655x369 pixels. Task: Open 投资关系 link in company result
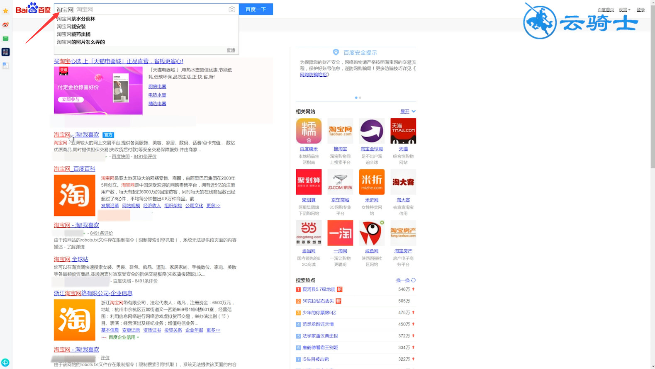(x=173, y=330)
